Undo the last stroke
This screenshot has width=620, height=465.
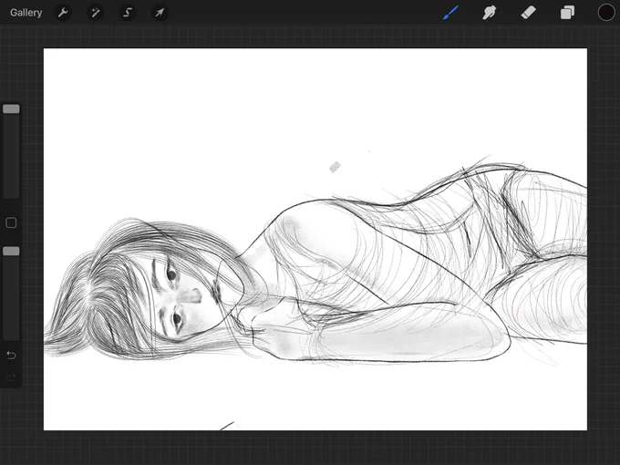[x=11, y=356]
